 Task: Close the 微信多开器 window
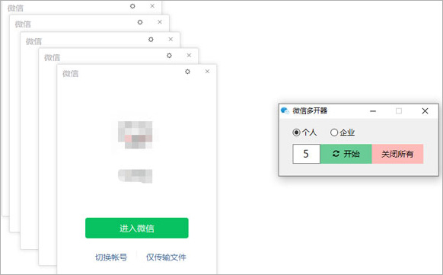tap(425, 111)
